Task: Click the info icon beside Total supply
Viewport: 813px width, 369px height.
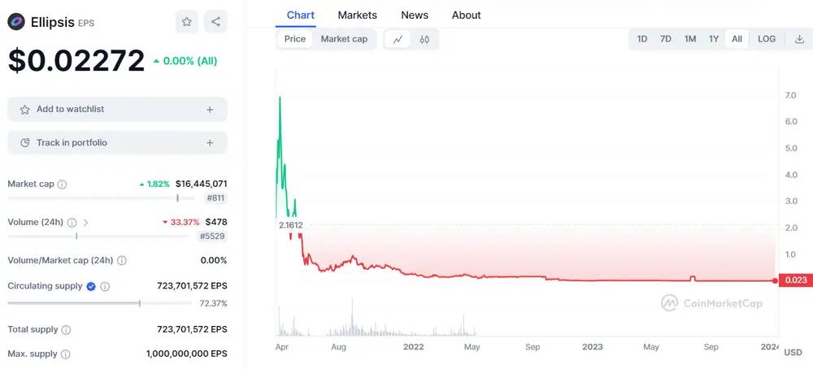Action: [x=66, y=330]
